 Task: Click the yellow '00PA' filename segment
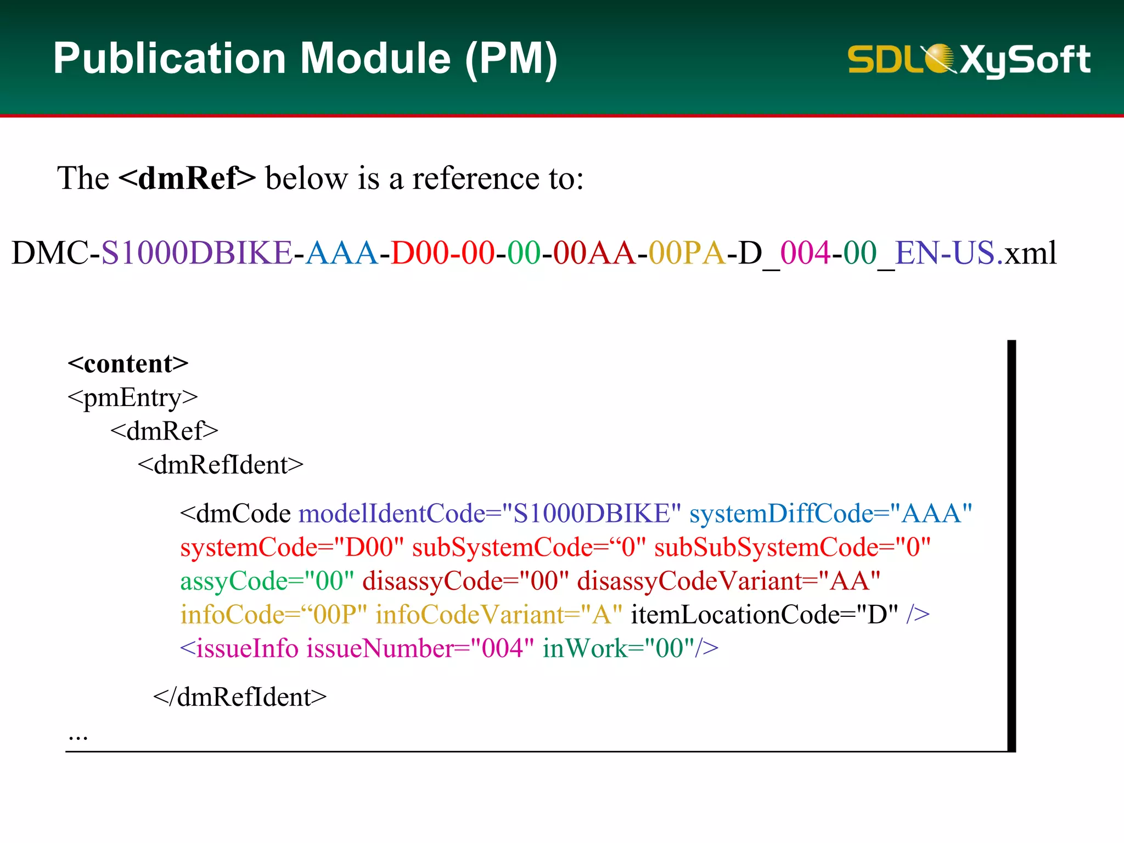687,253
